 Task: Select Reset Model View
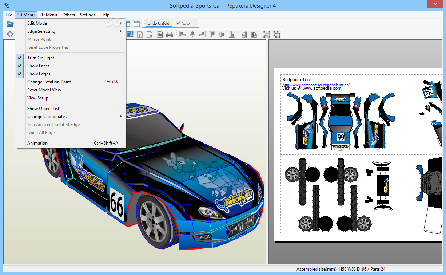[70, 90]
